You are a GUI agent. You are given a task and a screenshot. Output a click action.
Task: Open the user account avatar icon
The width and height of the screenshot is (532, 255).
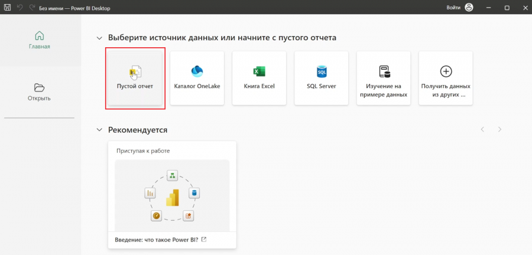coord(469,8)
